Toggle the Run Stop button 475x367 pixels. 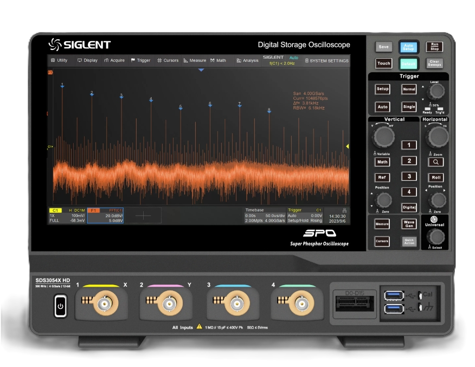[x=434, y=47]
